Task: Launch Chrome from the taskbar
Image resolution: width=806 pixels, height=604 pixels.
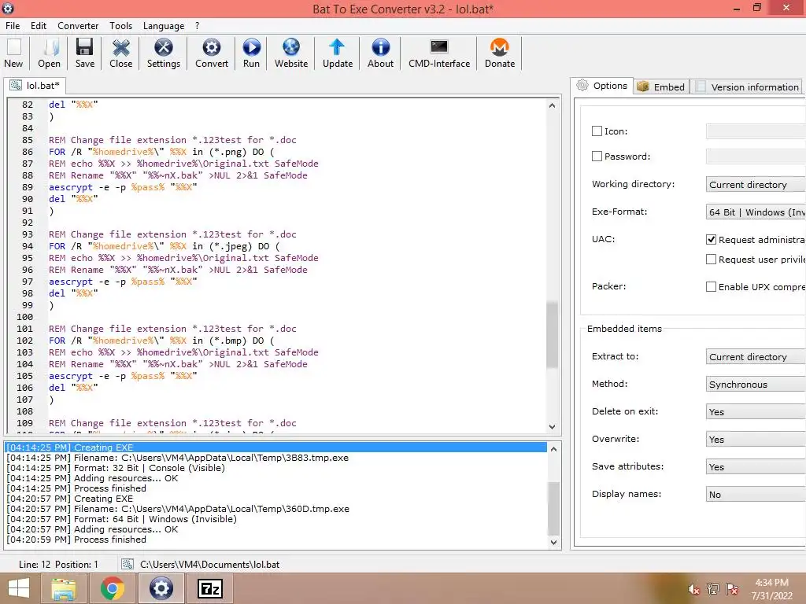Action: click(113, 588)
